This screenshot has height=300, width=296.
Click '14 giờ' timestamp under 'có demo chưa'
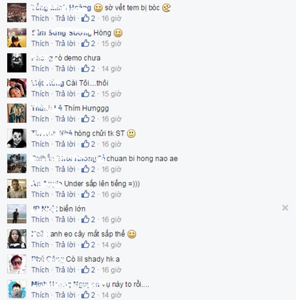[x=111, y=69]
